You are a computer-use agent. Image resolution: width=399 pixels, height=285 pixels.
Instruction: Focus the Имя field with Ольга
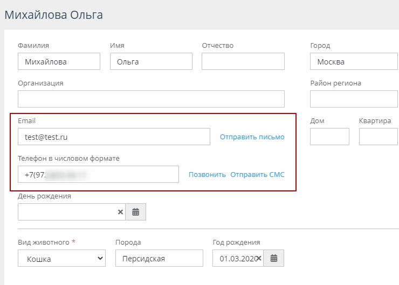click(151, 62)
